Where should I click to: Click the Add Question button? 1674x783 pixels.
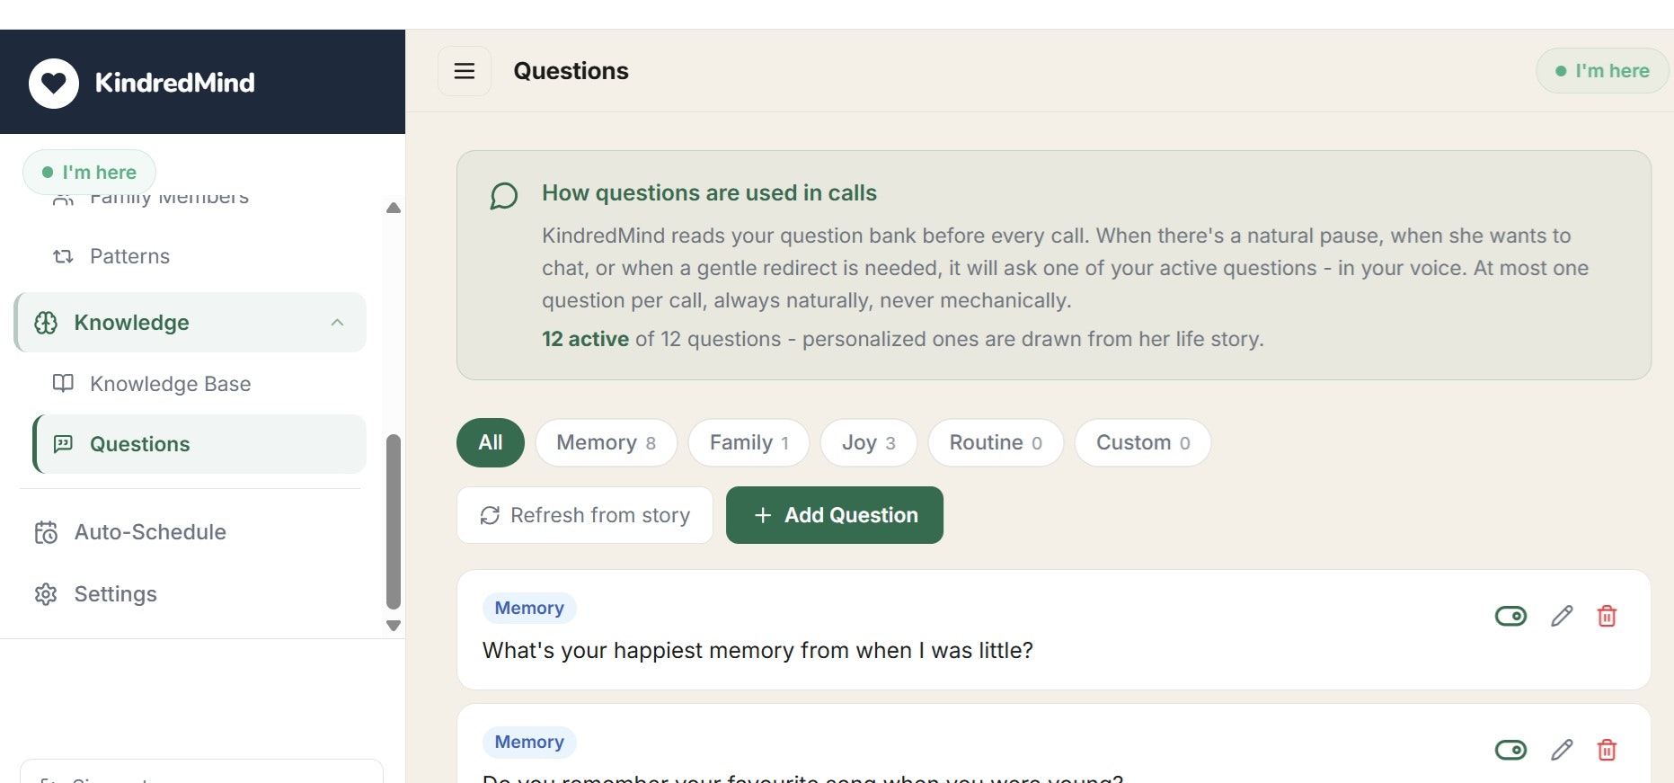point(835,515)
